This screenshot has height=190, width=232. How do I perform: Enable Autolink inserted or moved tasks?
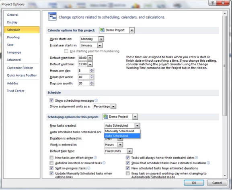click(x=51, y=163)
